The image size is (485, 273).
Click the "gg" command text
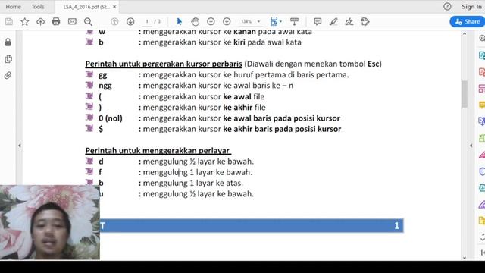coord(103,75)
